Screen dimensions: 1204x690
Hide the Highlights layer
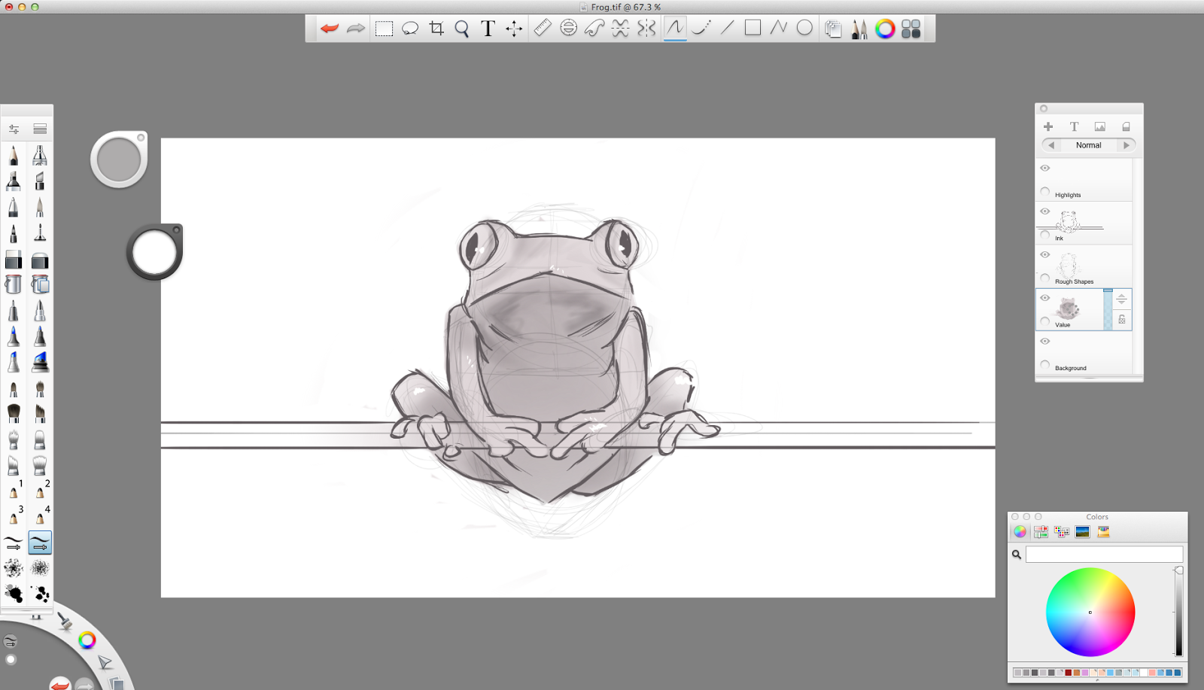coord(1045,168)
